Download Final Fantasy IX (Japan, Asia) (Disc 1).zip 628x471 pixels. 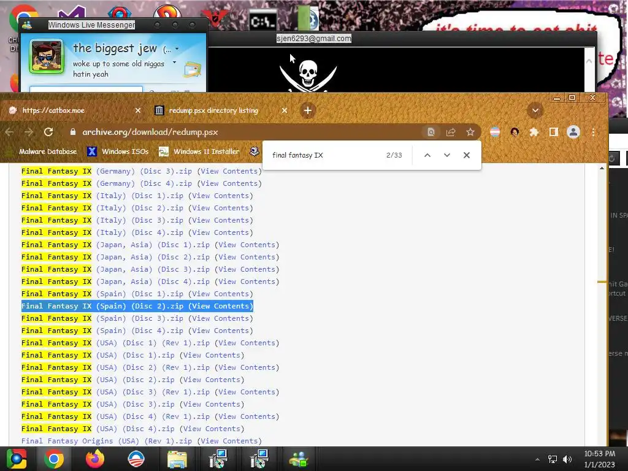115,245
